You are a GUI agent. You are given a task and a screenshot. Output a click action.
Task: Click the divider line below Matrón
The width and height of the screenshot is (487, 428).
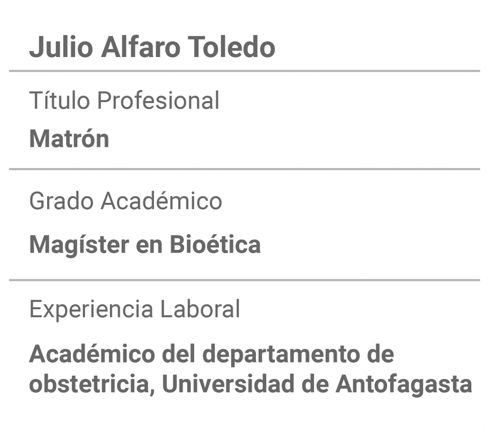[244, 169]
